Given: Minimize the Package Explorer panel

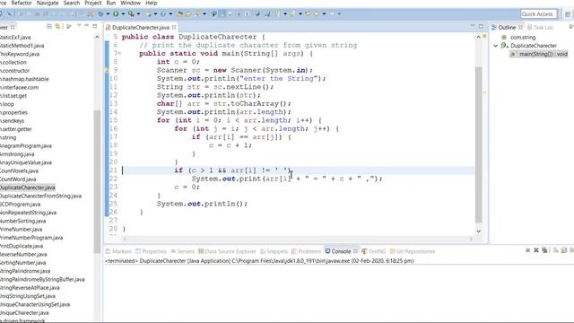Looking at the screenshot, I should (x=87, y=26).
